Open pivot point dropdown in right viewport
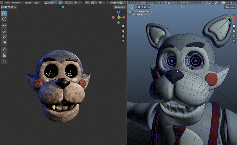The height and width of the screenshot is (145, 237). (185, 3)
